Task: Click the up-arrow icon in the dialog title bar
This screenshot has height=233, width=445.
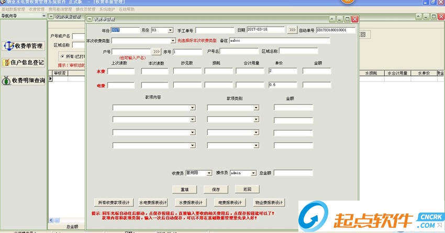Action: tap(332, 19)
